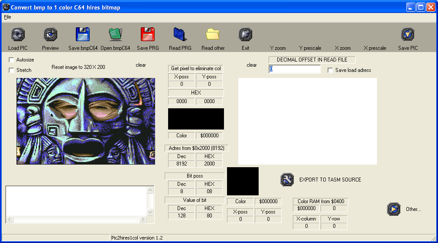Enable the Autosize checkbox
The image size is (438, 243).
(x=11, y=60)
